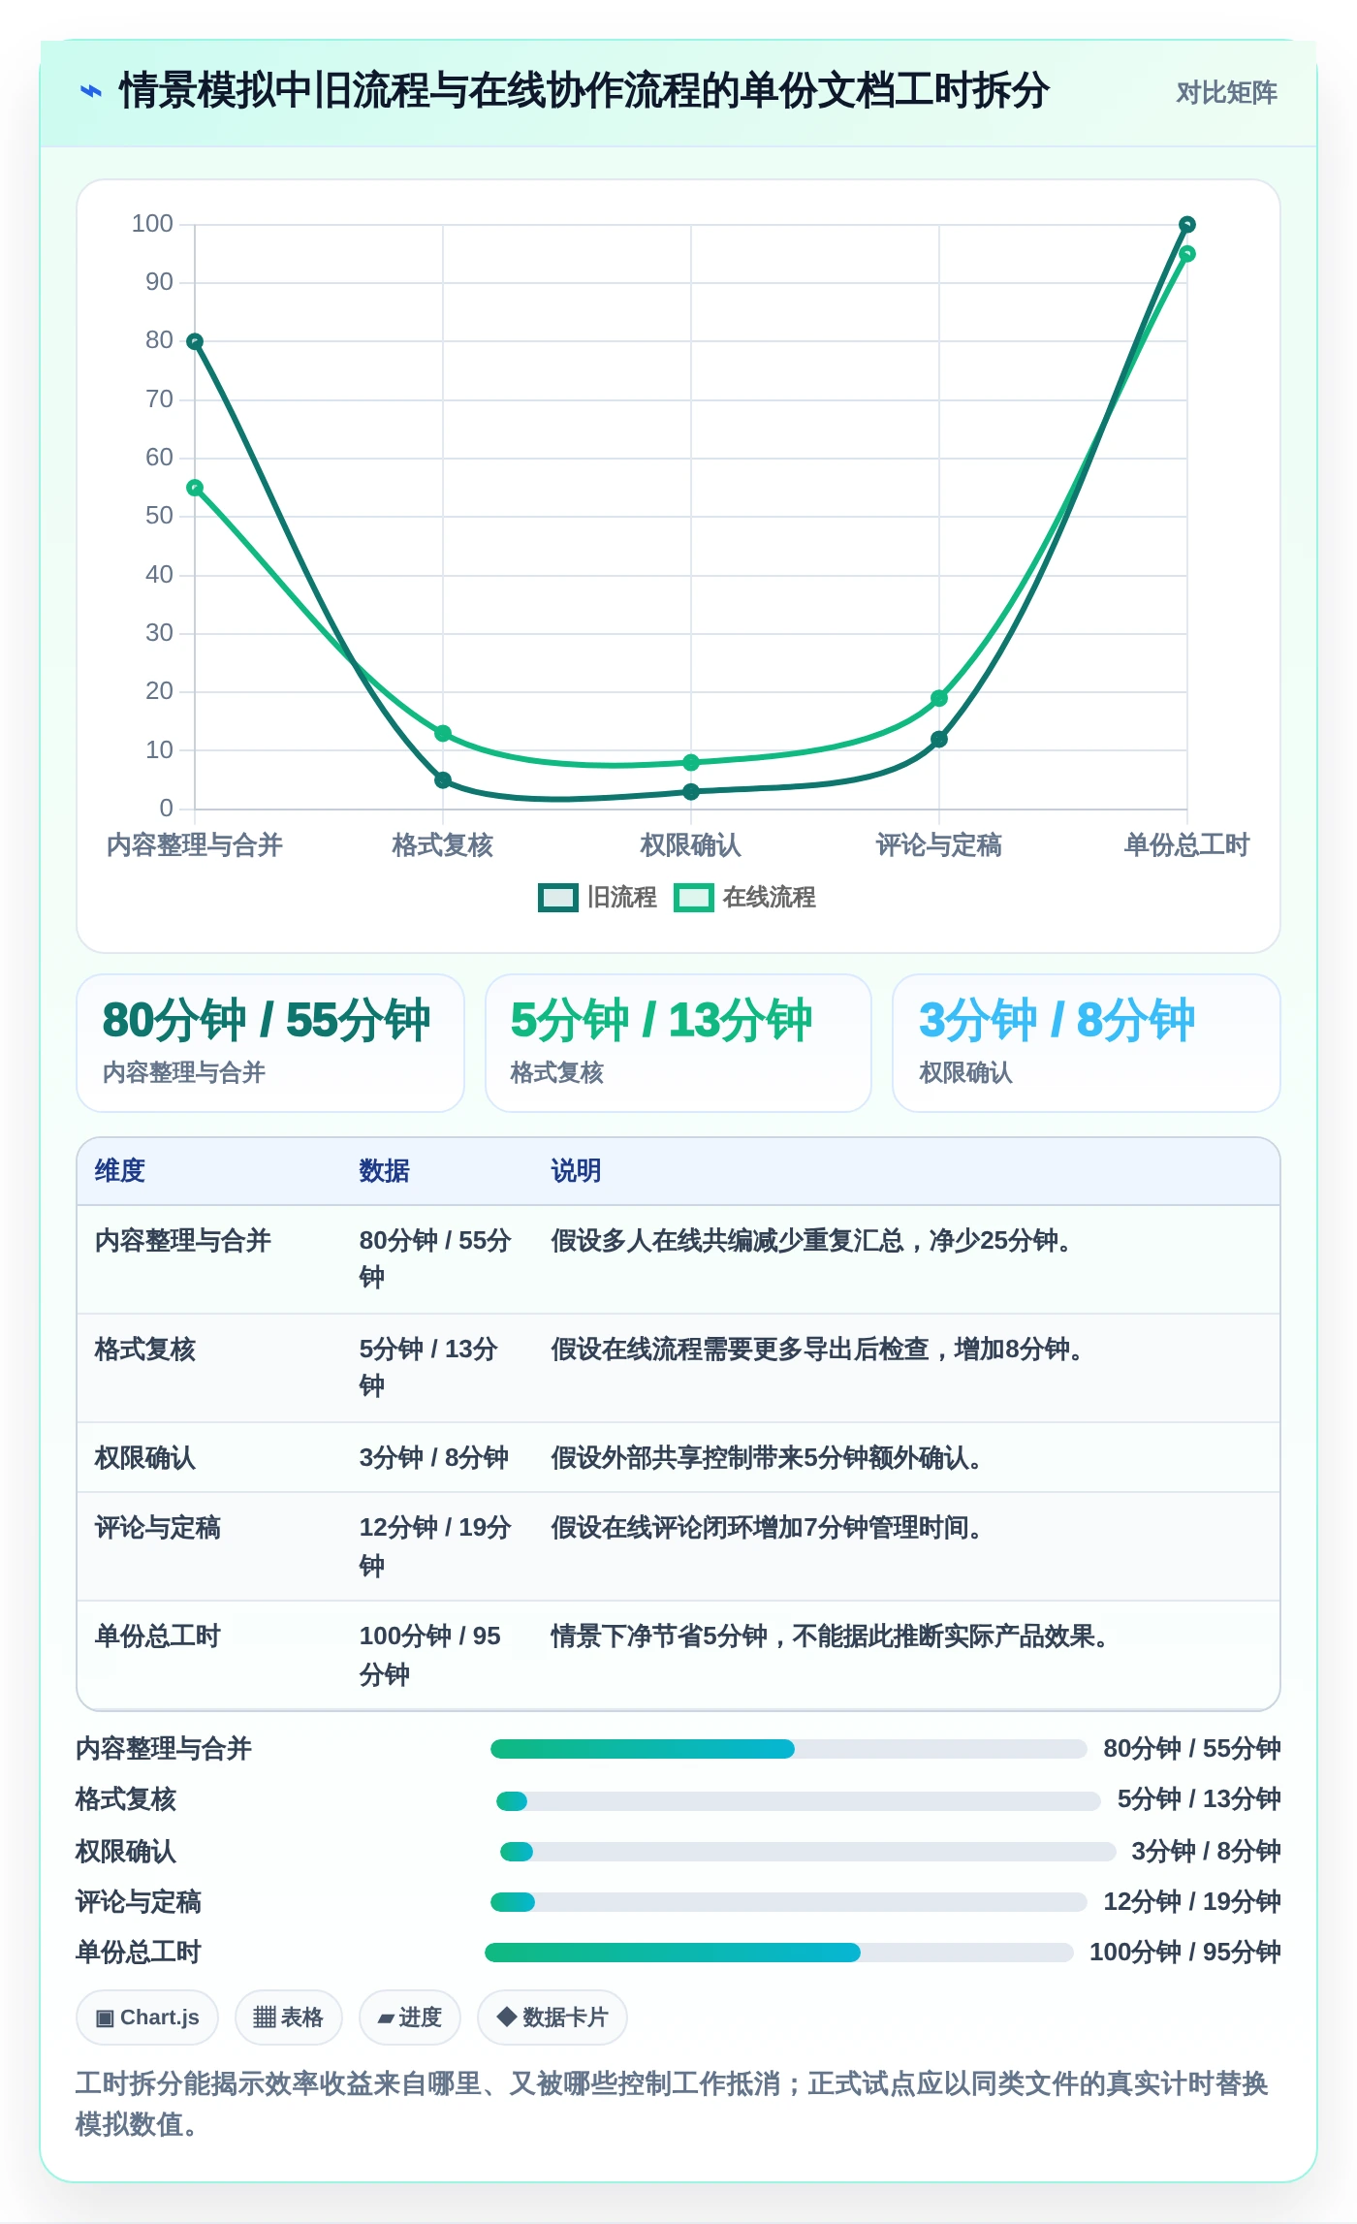Click the lightning bolt icon beside the title
The height and width of the screenshot is (2224, 1357).
(x=90, y=91)
